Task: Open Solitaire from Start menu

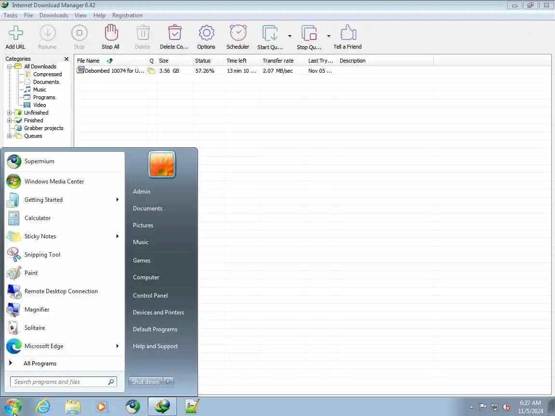Action: 65,328
